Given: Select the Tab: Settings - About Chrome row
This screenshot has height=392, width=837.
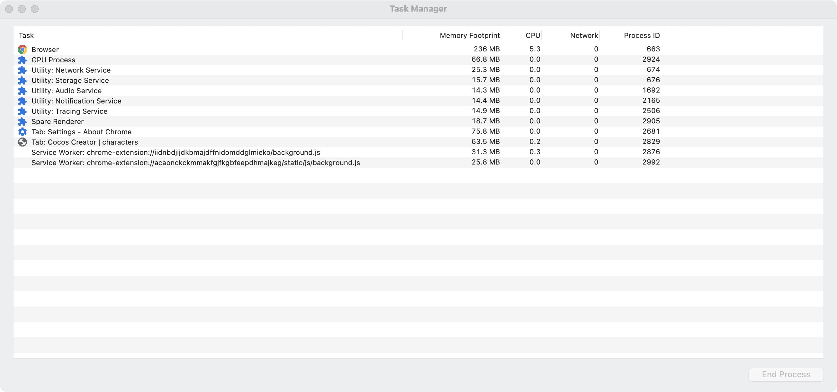Looking at the screenshot, I should tap(81, 132).
